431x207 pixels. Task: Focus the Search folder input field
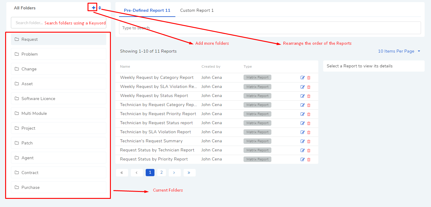(58, 23)
